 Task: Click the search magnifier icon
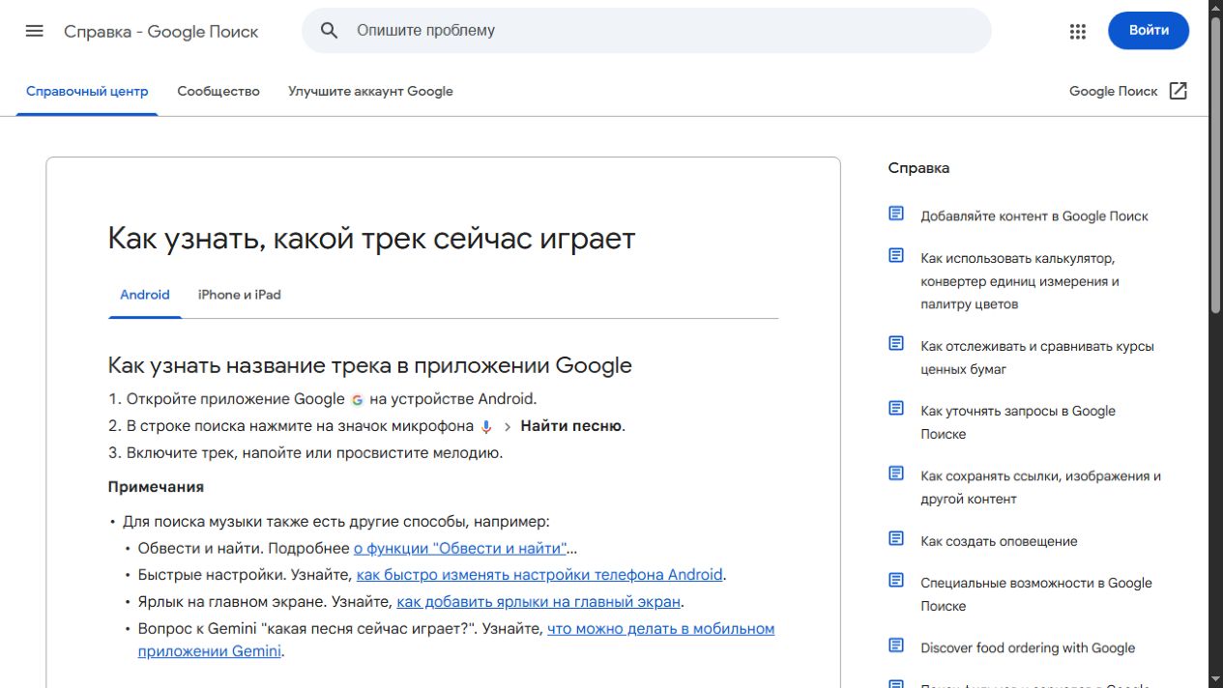[x=329, y=31]
